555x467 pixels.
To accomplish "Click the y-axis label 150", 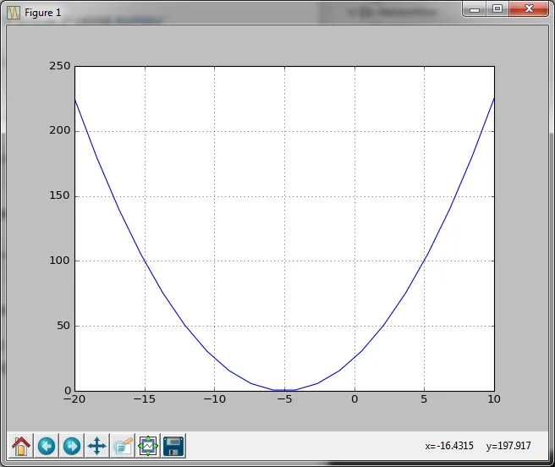I will pyautogui.click(x=60, y=195).
